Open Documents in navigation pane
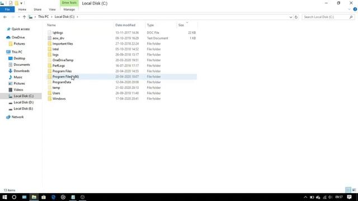Screen dimensions: 358x201 coord(21,65)
